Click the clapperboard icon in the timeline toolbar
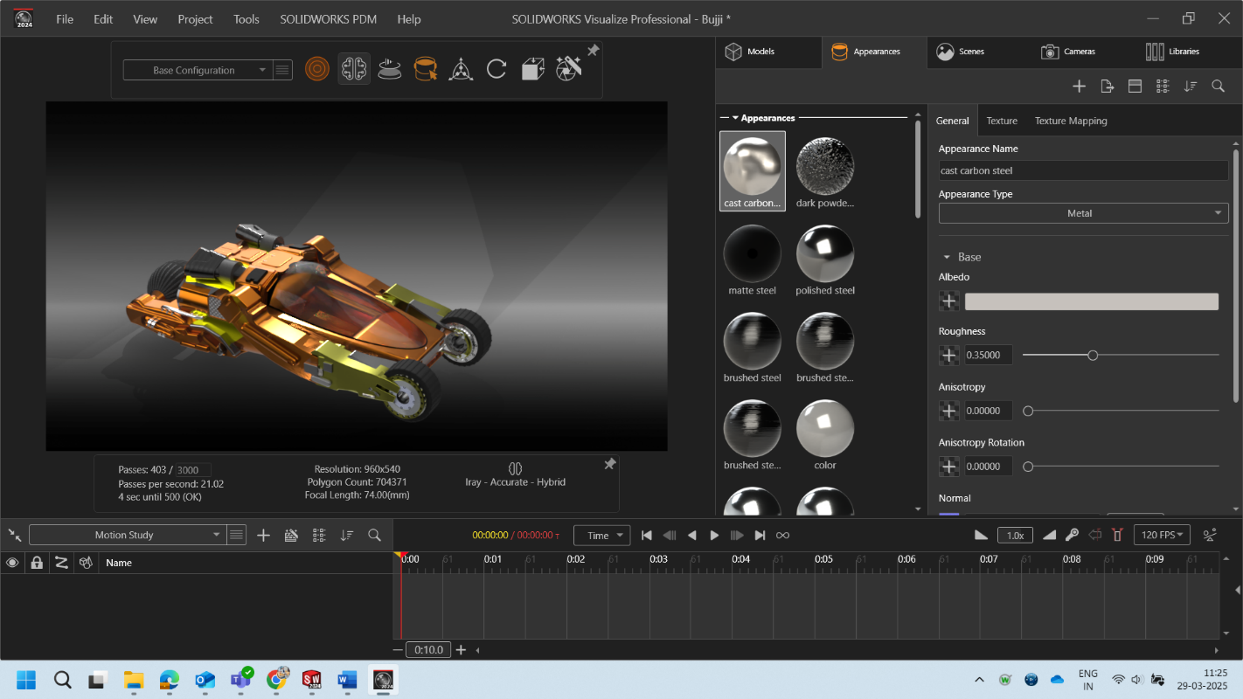Viewport: 1243px width, 699px height. click(x=291, y=535)
